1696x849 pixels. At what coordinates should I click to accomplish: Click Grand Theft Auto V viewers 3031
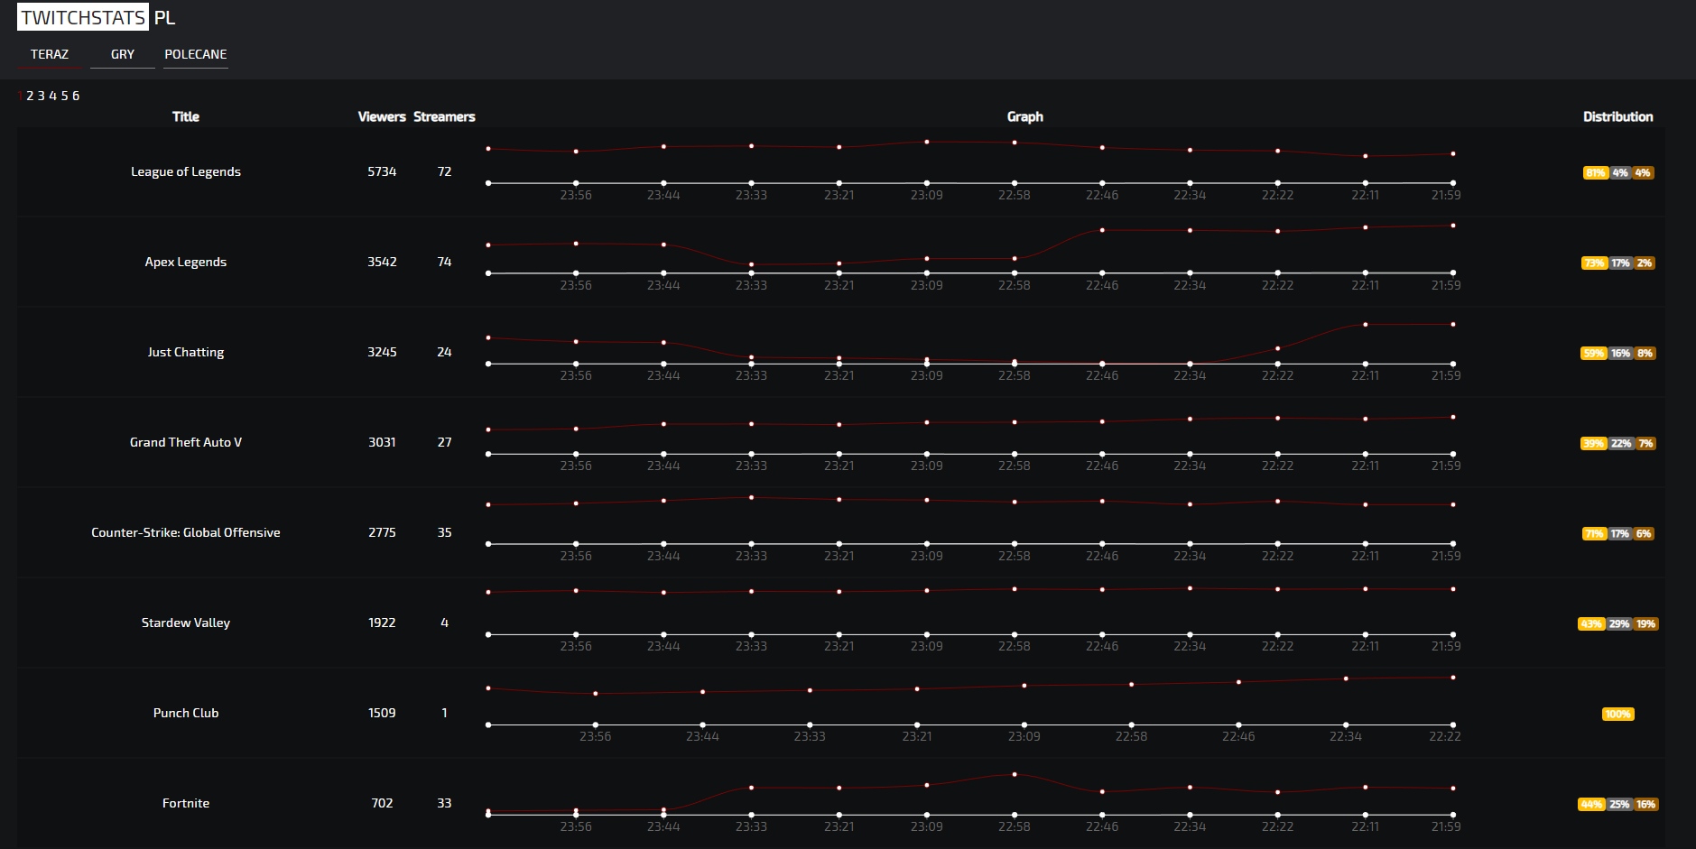[x=382, y=442]
